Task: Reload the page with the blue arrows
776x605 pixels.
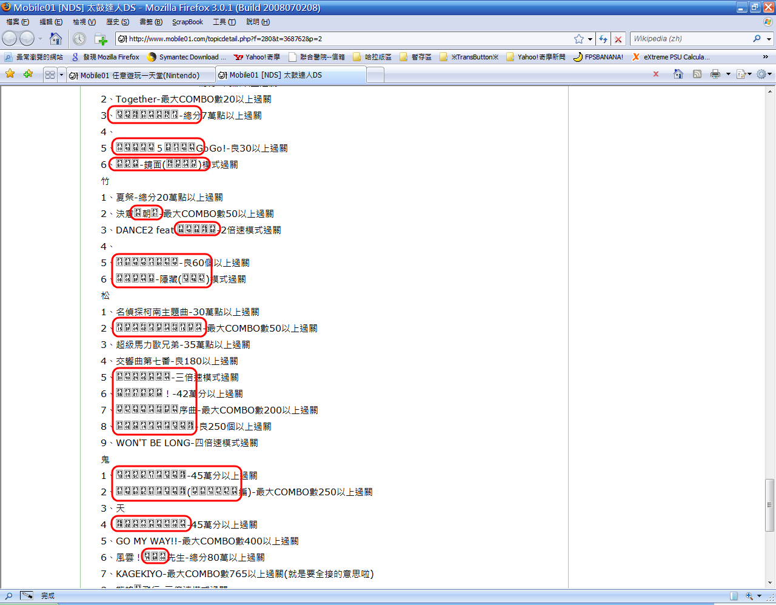Action: point(603,39)
